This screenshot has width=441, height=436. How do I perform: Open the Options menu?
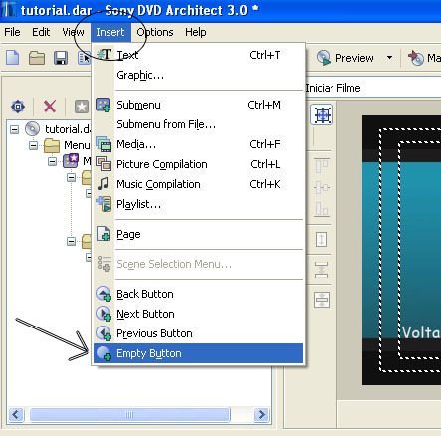[x=155, y=32]
